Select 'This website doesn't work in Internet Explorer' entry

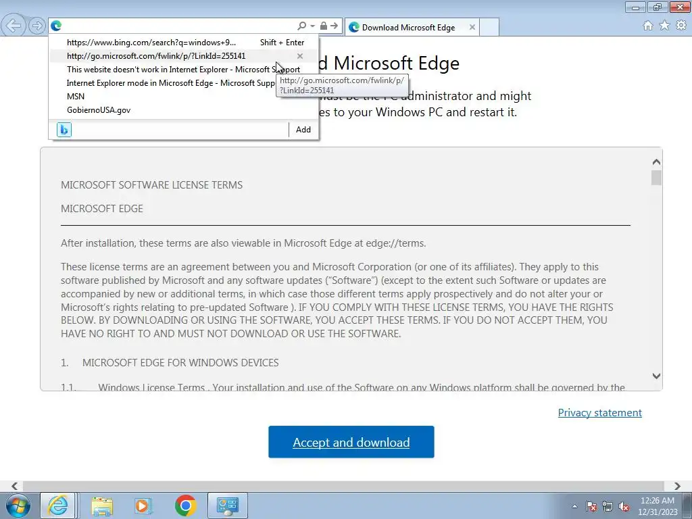click(x=183, y=70)
